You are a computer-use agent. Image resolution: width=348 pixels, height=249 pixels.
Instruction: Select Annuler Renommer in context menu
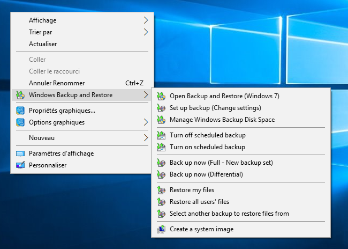82,83
